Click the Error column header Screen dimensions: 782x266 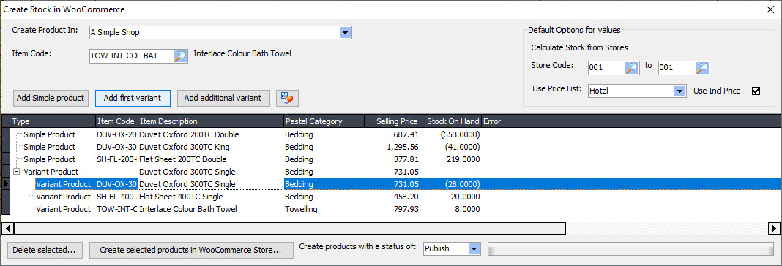click(630, 121)
